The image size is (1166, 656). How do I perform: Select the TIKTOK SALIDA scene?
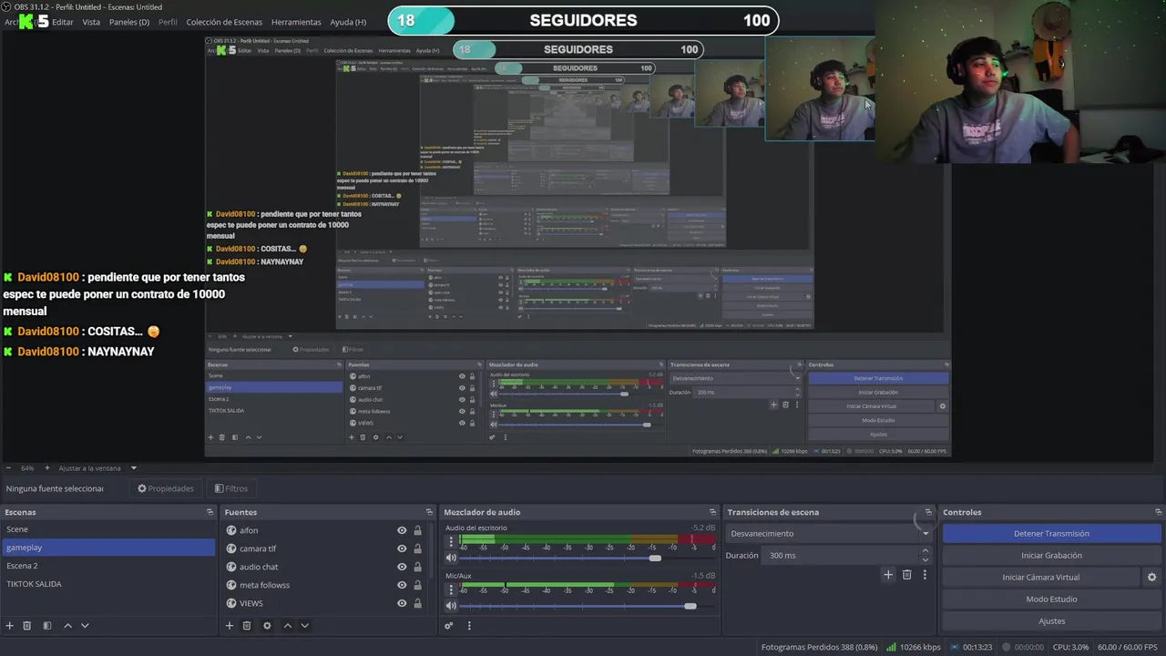click(x=107, y=584)
